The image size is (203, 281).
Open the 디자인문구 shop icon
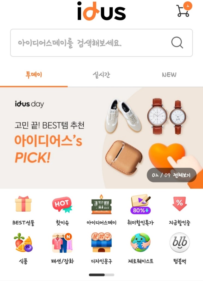coord(101,242)
